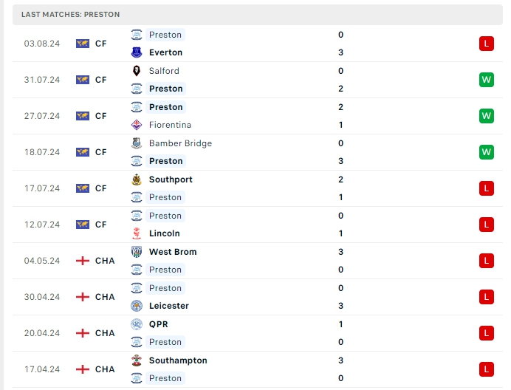Screen dimensions: 511x390
Task: Click the Leicester club crest icon
Action: pyautogui.click(x=137, y=306)
